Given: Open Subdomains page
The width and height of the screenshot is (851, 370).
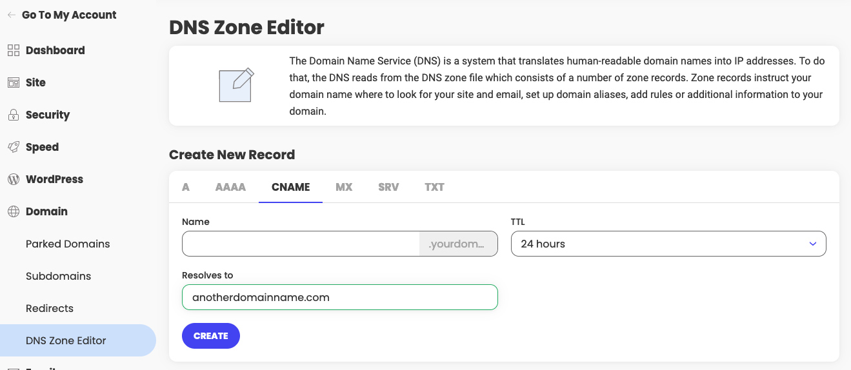Looking at the screenshot, I should (x=58, y=276).
